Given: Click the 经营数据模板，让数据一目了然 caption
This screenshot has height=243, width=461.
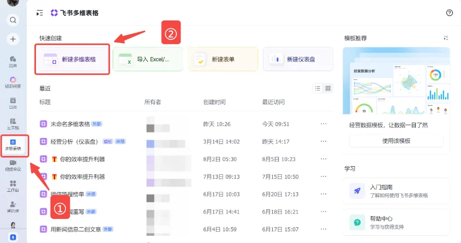Looking at the screenshot, I should 388,125.
